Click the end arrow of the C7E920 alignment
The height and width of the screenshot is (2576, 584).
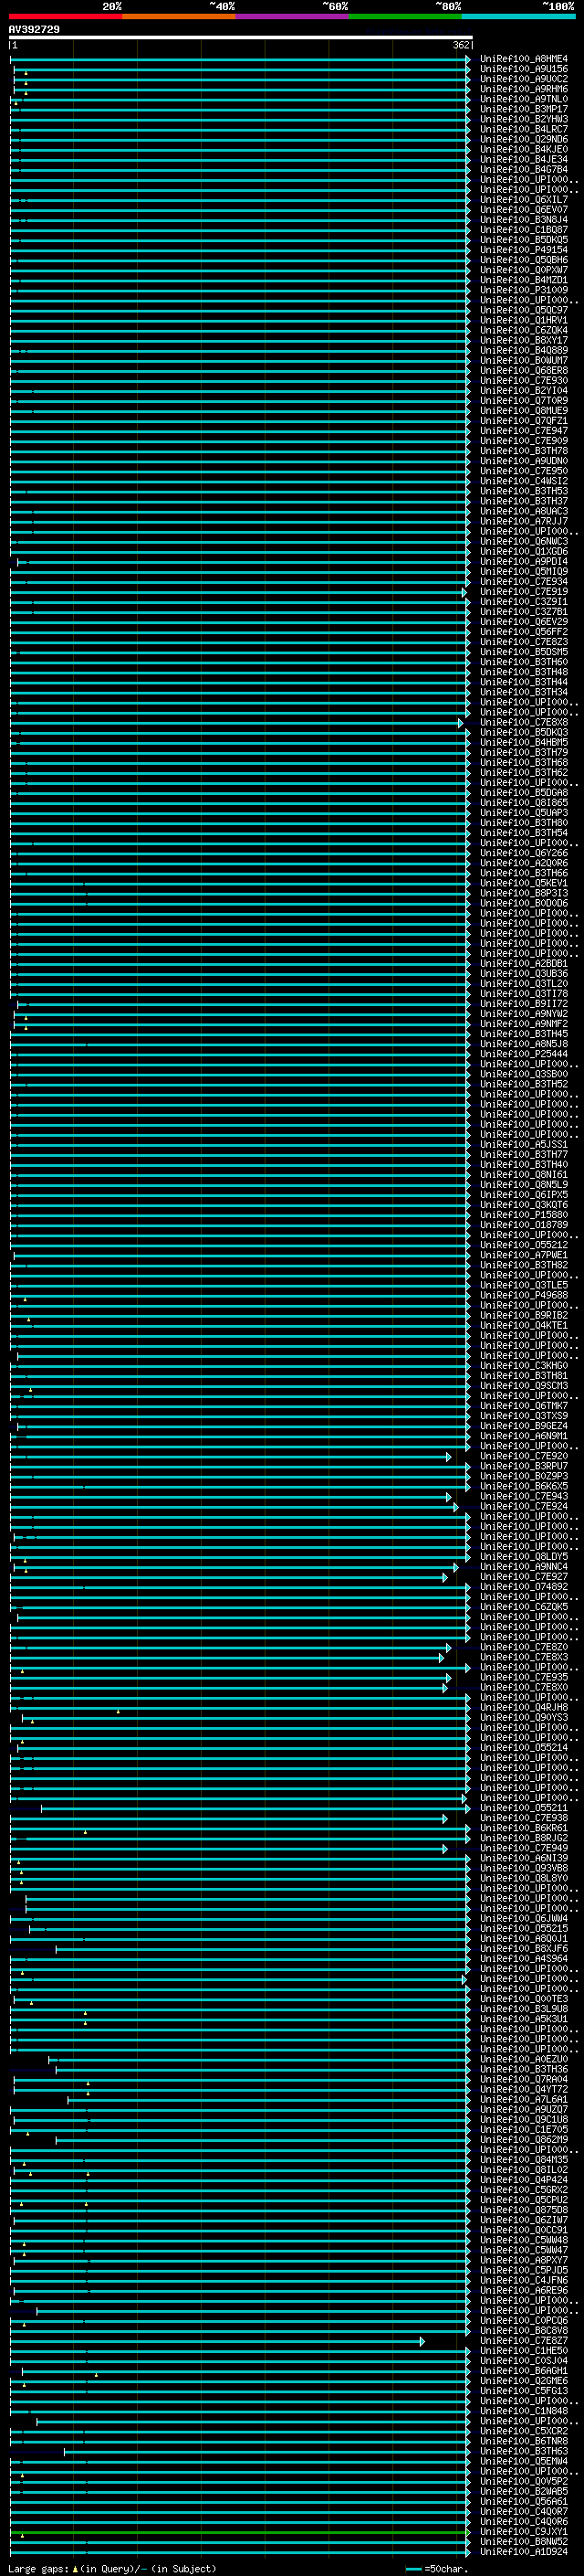[x=449, y=1457]
